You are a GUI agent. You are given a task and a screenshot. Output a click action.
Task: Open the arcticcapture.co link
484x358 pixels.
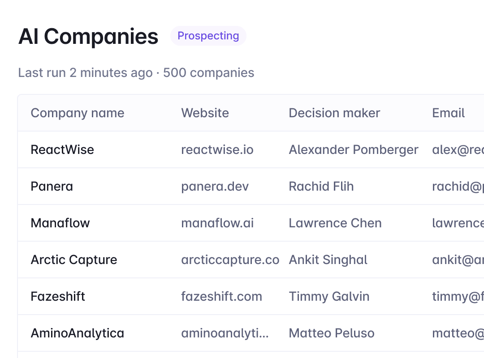(x=230, y=260)
